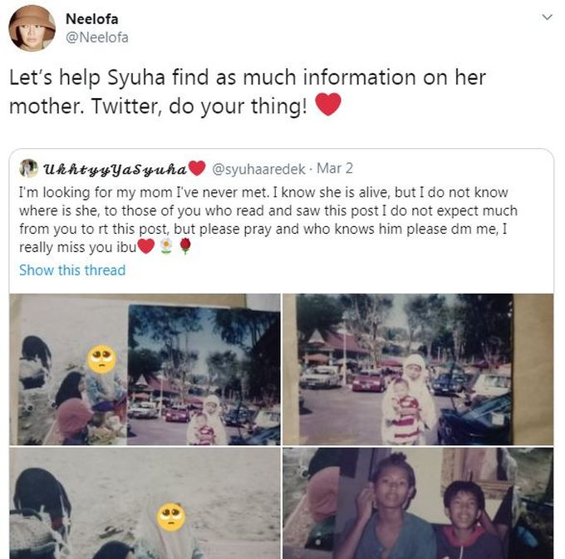Open Neelofa's profile picture avatar
The image size is (565, 559).
pos(32,27)
